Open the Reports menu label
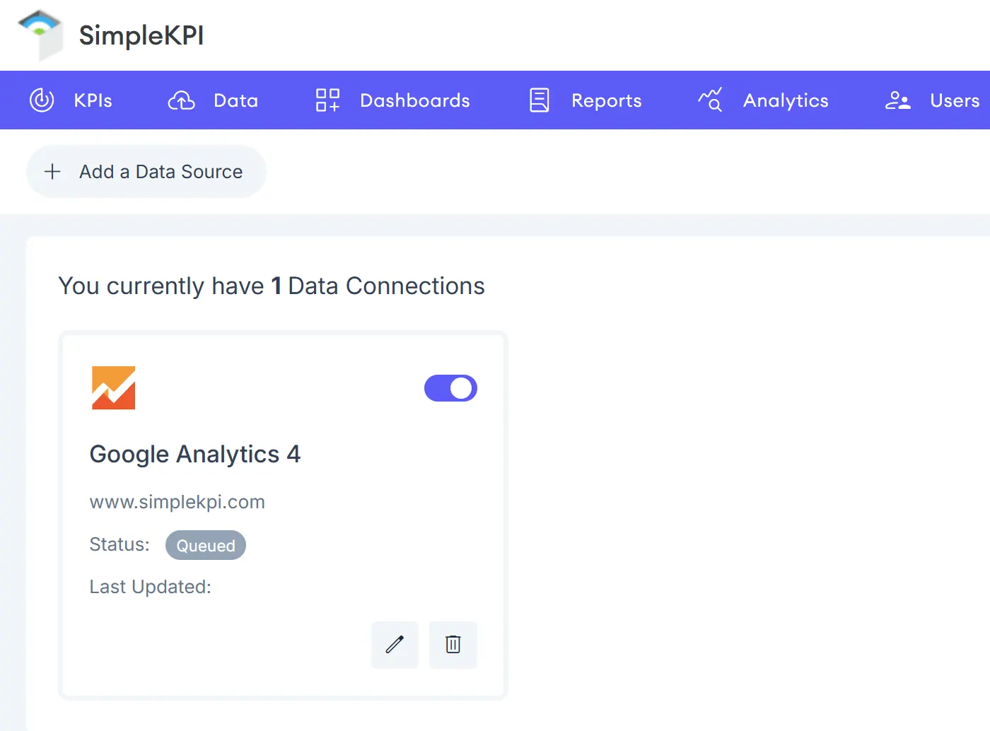990x731 pixels. coord(607,101)
